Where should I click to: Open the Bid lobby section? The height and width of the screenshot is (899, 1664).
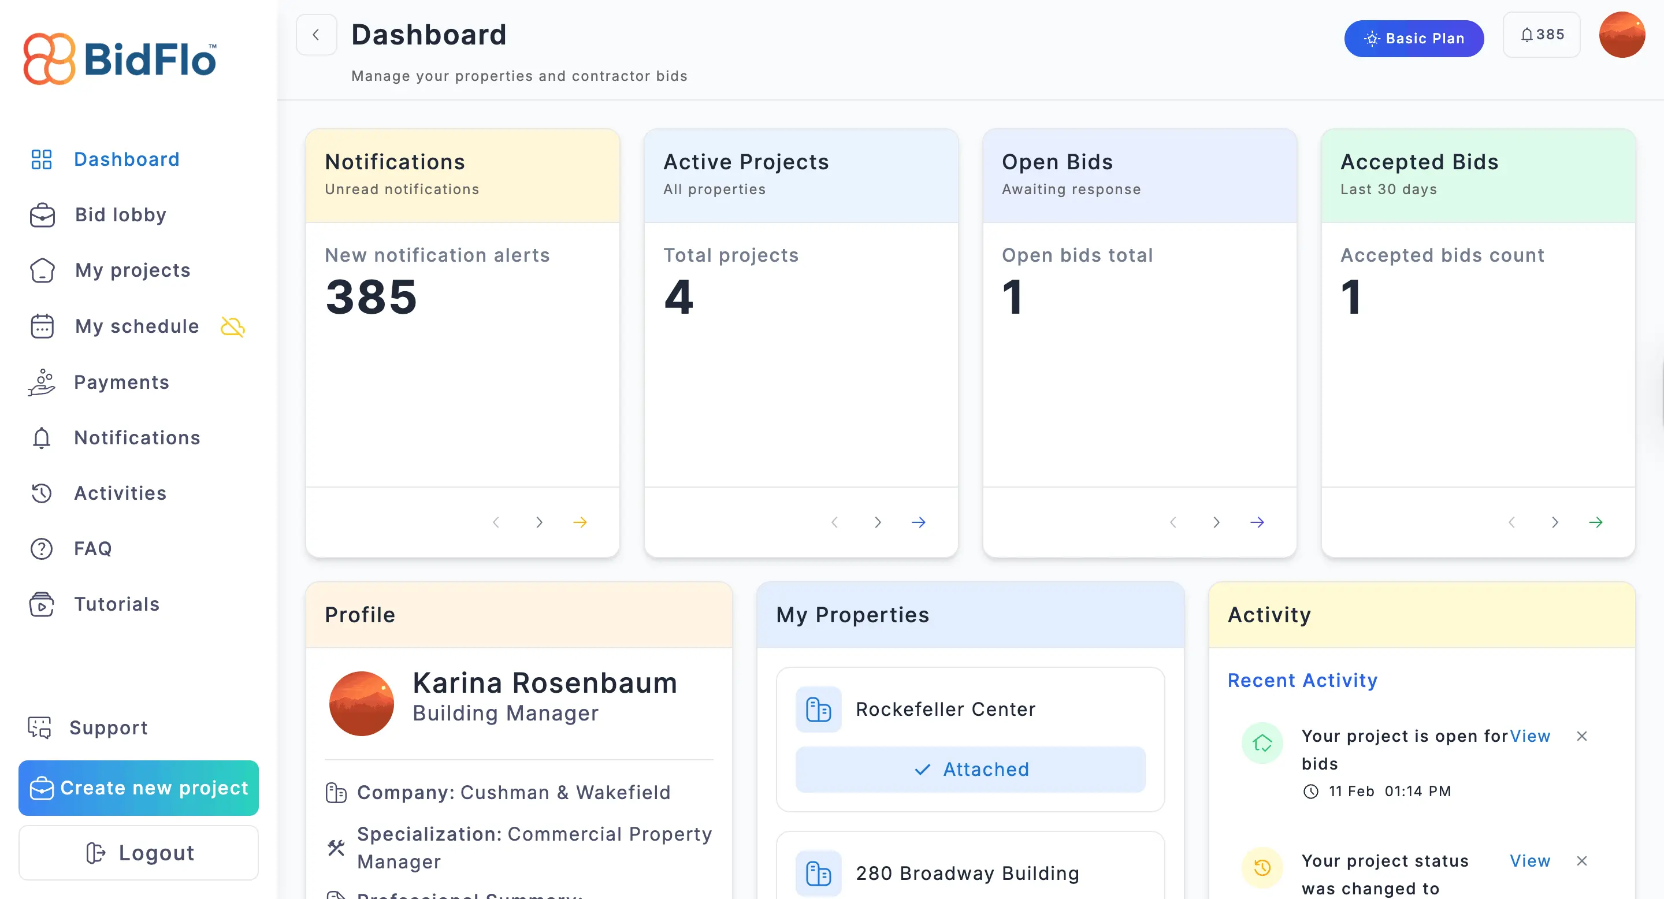120,215
